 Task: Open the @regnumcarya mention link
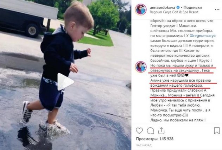tap(202, 36)
